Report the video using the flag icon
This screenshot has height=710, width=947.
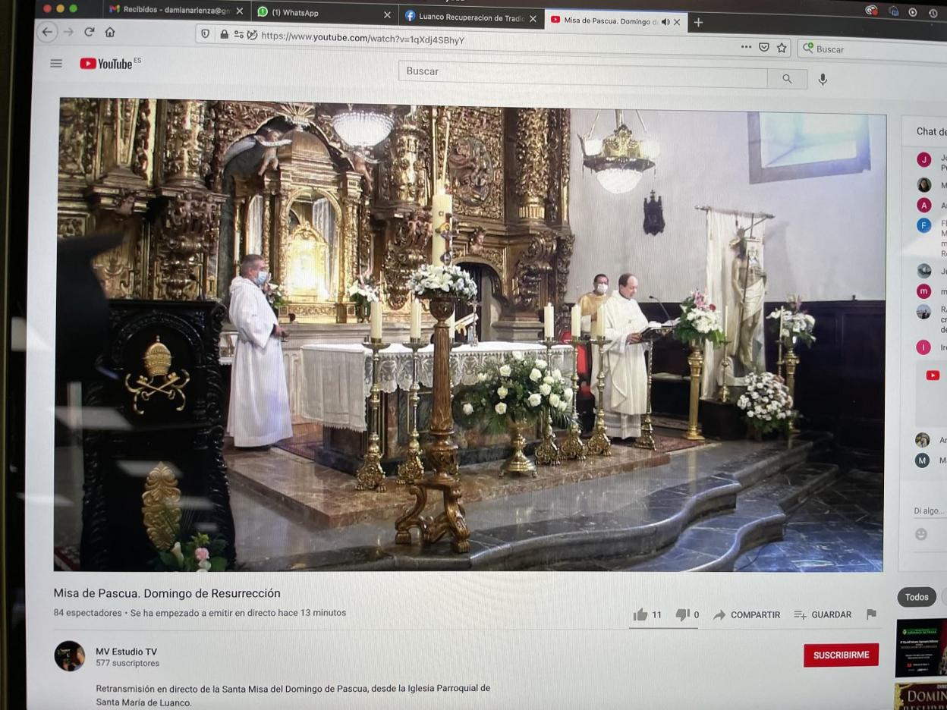point(871,614)
